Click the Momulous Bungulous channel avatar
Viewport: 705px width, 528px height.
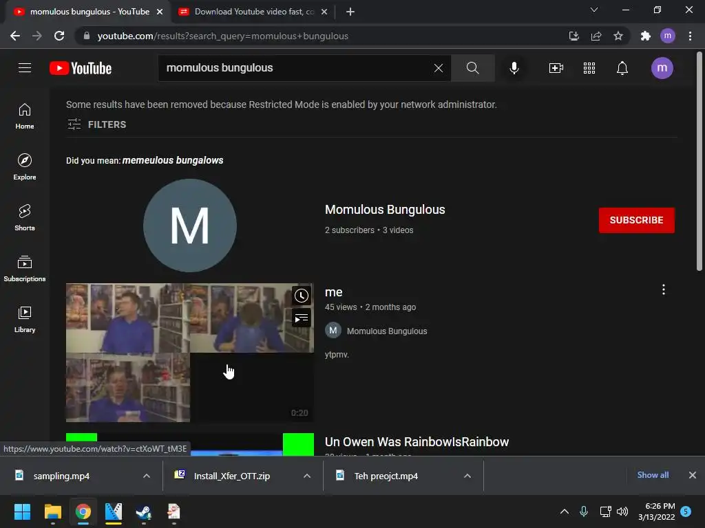point(190,225)
